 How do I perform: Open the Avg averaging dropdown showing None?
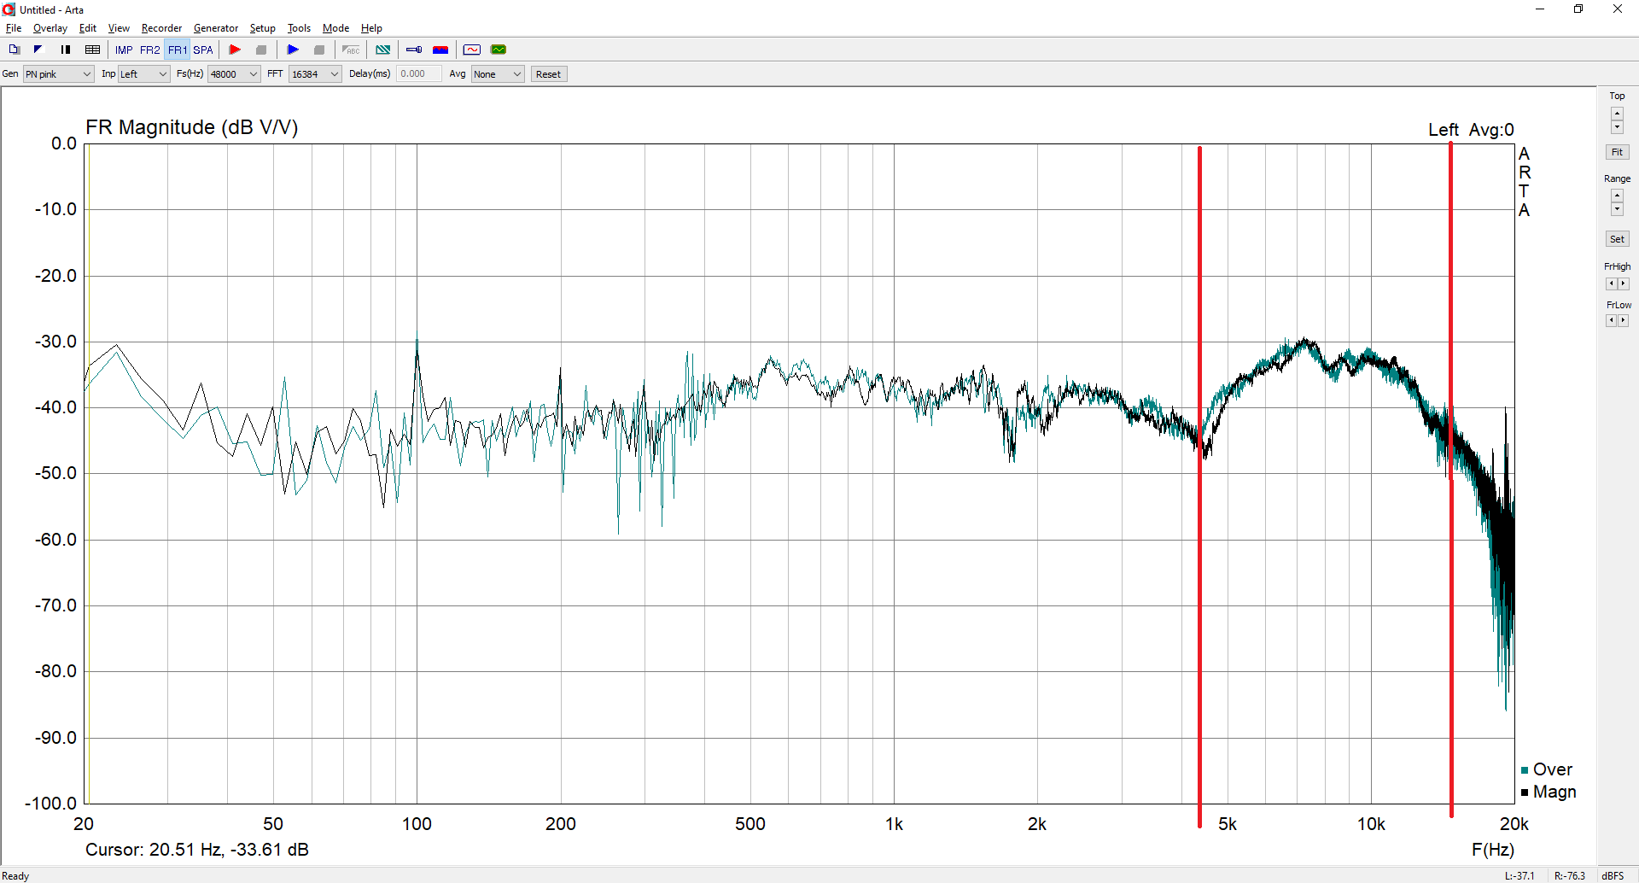[x=498, y=74]
